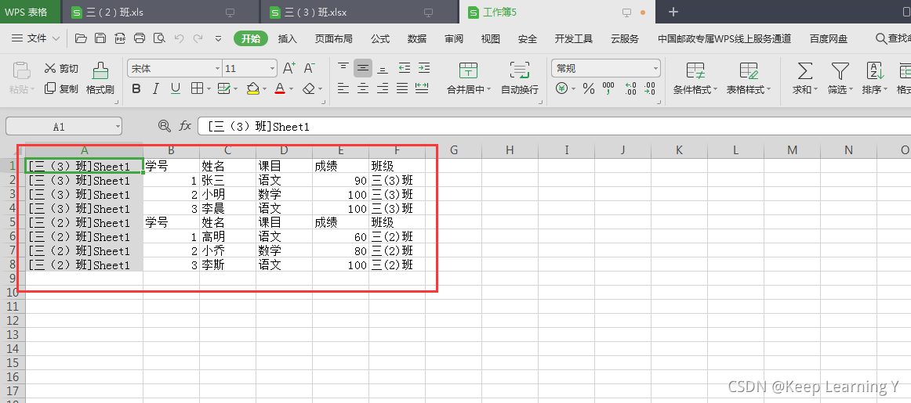
Task: Export to PDF via toolbar icon
Action: coord(120,39)
